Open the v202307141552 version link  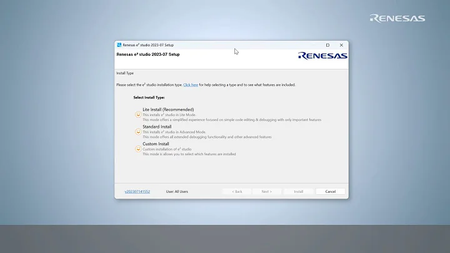pyautogui.click(x=137, y=192)
